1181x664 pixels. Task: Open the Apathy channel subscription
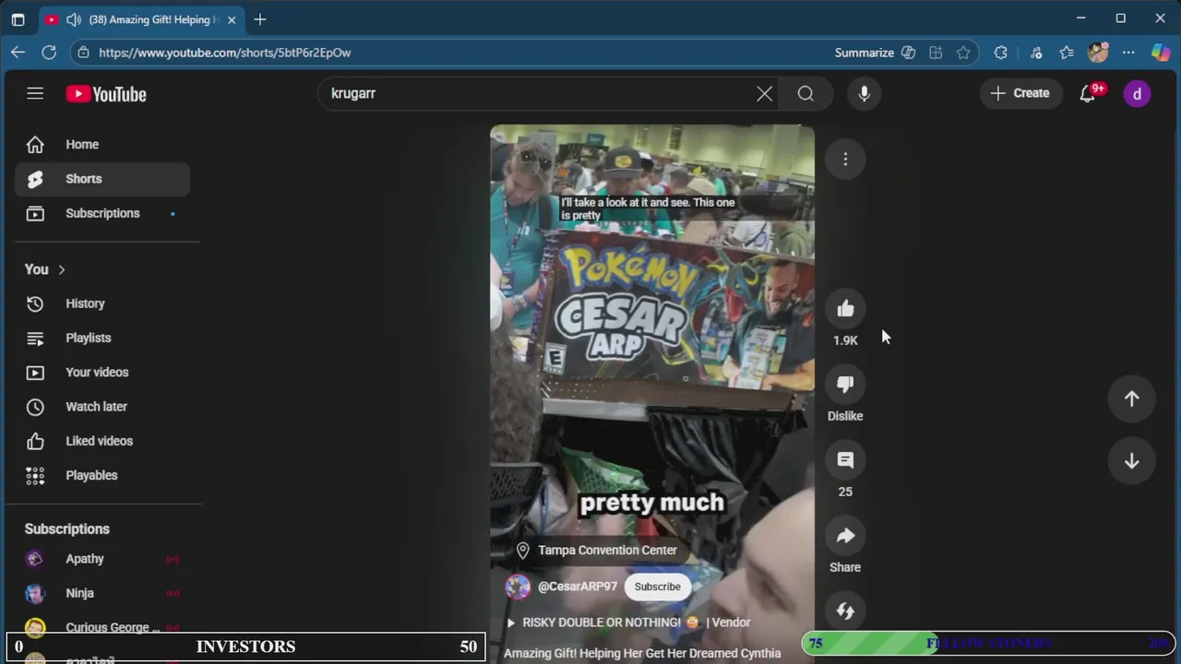[102, 559]
